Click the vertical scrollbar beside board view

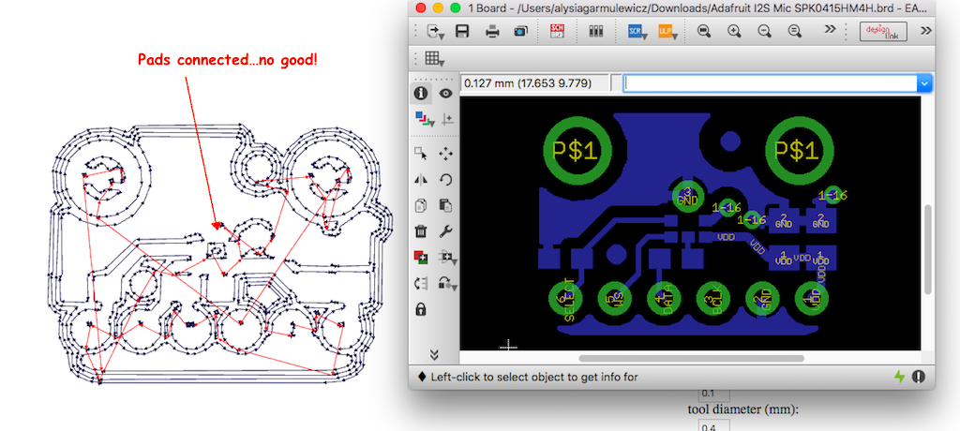pos(927,249)
